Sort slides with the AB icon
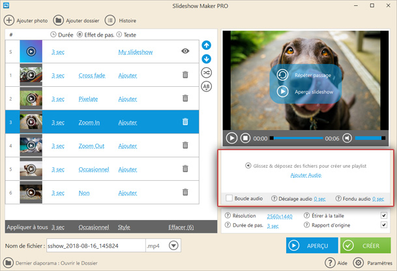This screenshot has height=271, width=397. click(207, 86)
